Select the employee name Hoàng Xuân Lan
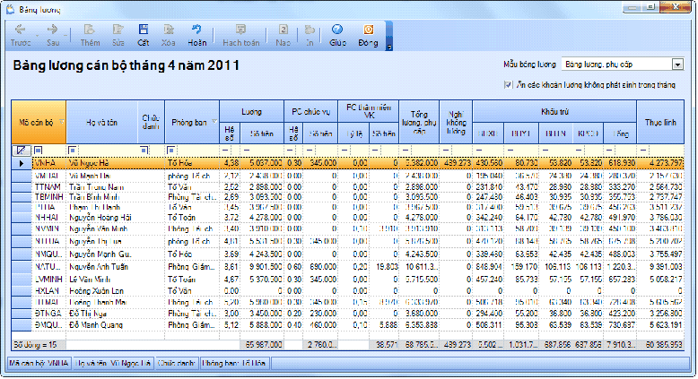The height and width of the screenshot is (379, 698). [x=96, y=290]
